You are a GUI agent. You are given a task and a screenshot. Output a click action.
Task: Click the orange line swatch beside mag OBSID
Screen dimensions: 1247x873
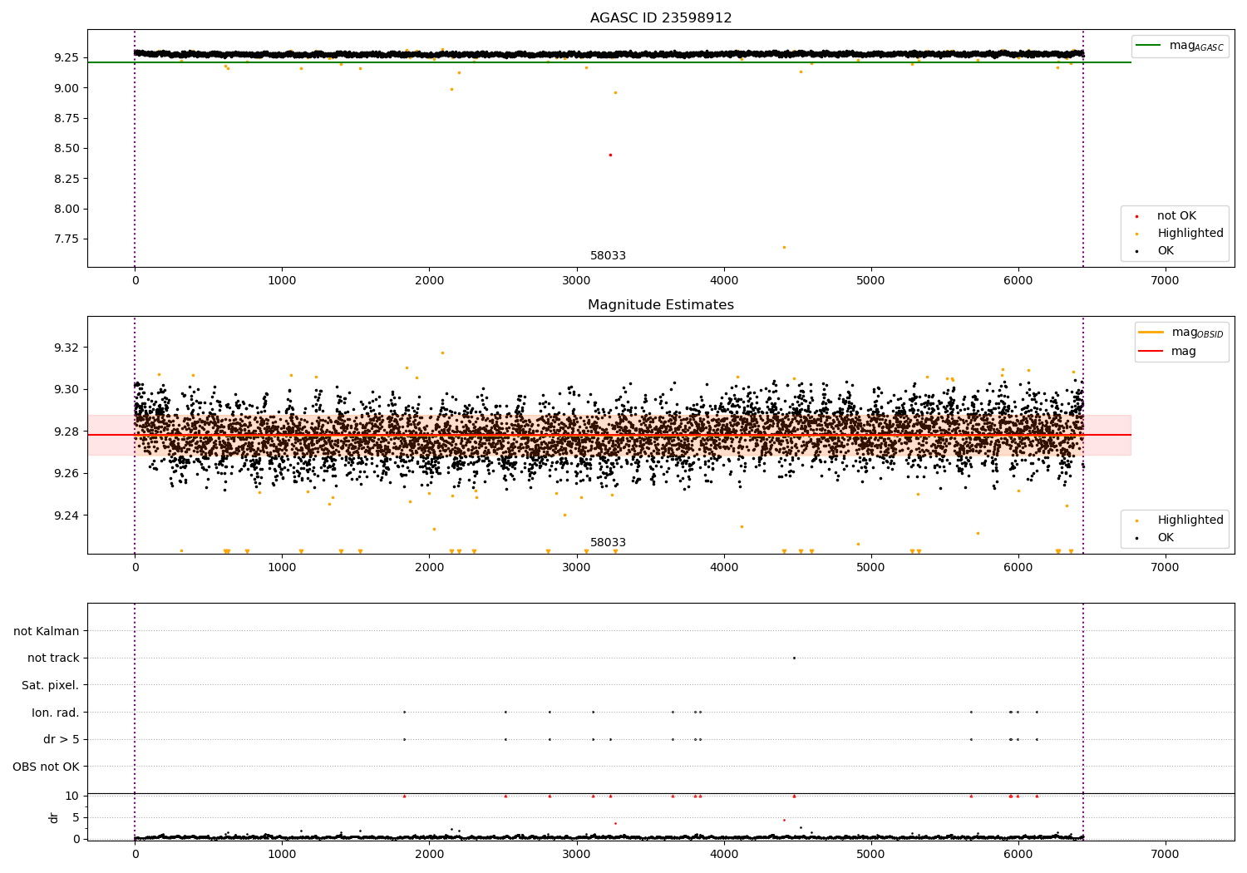[1151, 333]
